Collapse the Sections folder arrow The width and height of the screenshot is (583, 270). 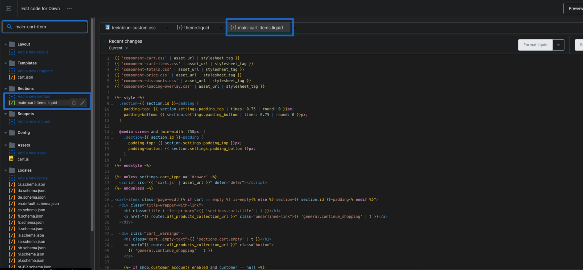5,89
